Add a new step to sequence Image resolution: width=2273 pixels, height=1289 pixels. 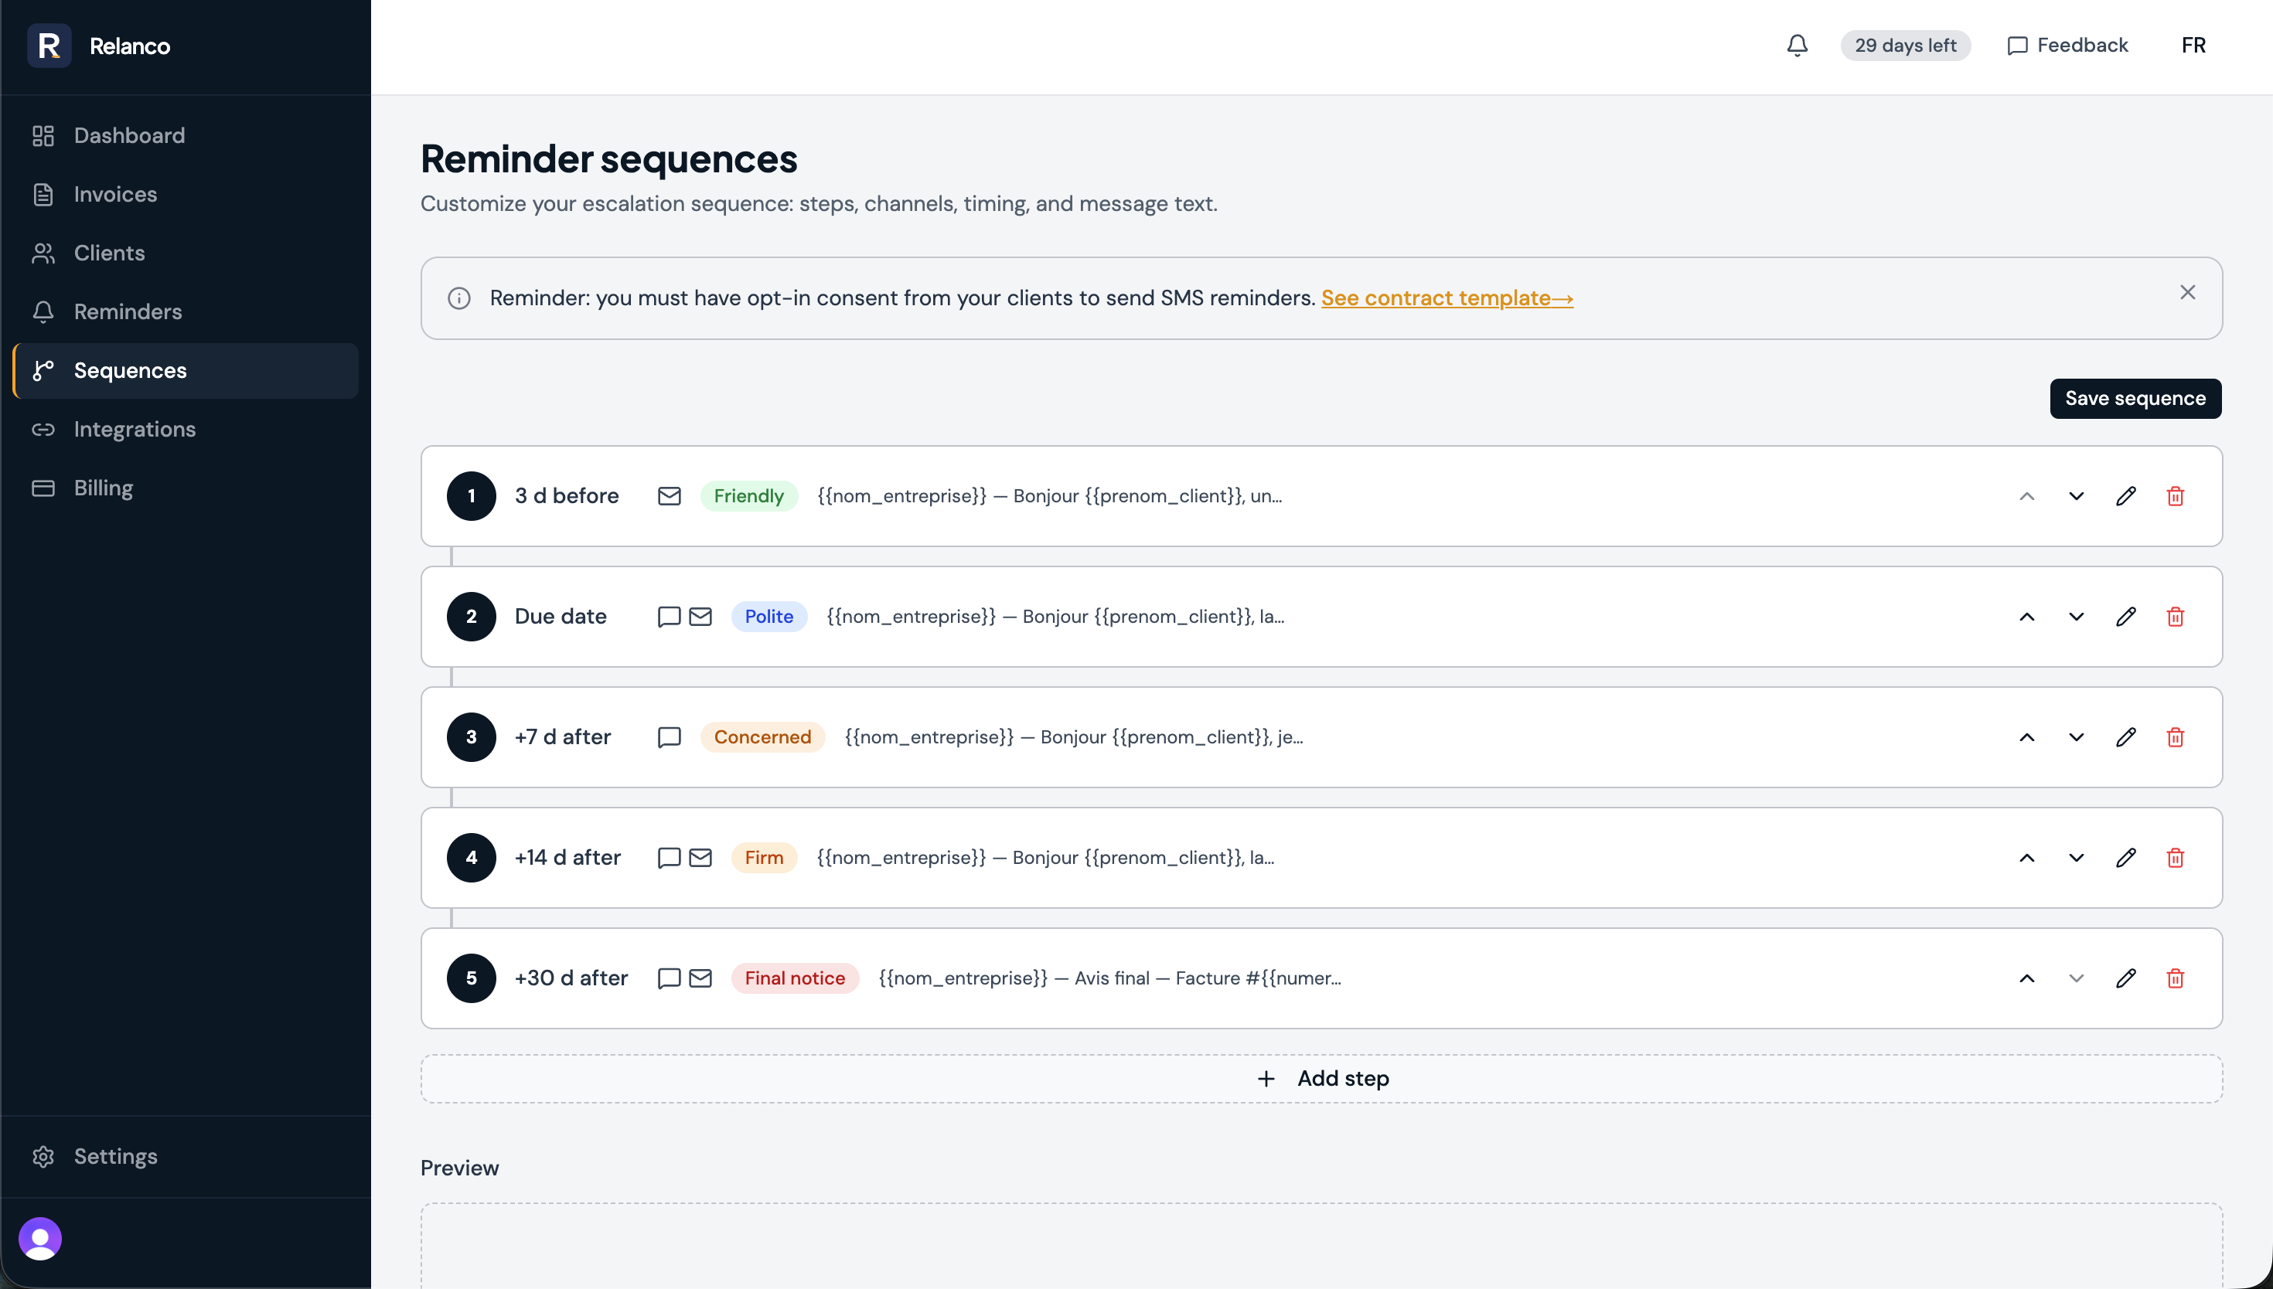[x=1321, y=1078]
